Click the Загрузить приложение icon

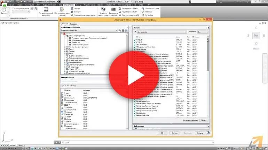(103, 9)
